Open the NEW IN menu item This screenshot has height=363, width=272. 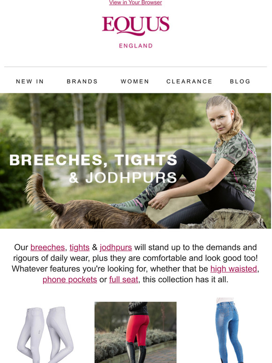[x=30, y=82]
